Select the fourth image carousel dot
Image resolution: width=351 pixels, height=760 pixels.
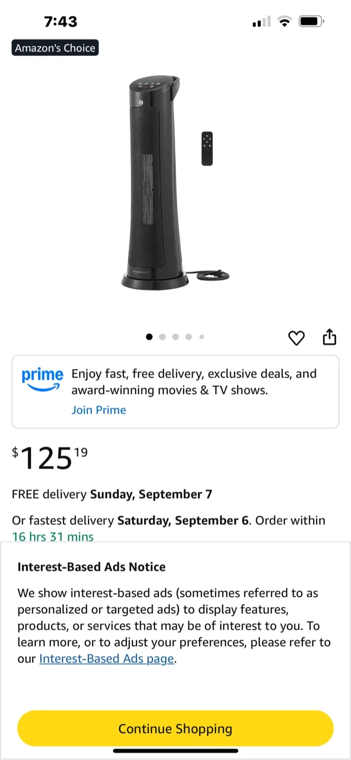click(188, 337)
